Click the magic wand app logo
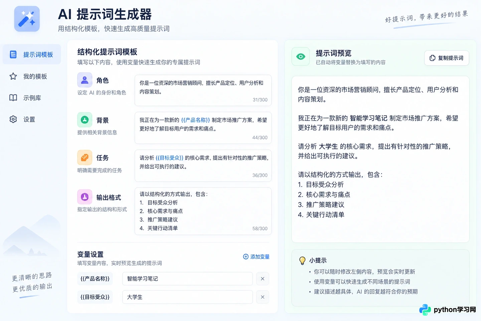Viewport: 481px width, 321px height. [x=27, y=19]
